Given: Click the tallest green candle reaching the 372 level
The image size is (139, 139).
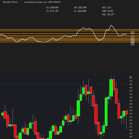Looking at the screenshot, I should pyautogui.click(x=111, y=88).
